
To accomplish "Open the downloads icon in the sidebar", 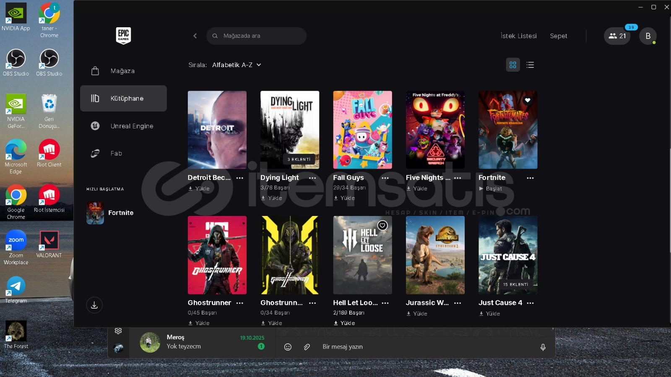I will (94, 305).
